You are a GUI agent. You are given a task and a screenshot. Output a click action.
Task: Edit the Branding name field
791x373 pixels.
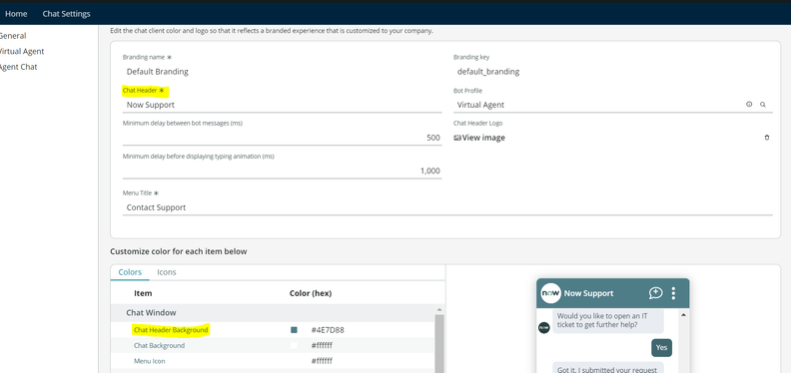(x=282, y=72)
